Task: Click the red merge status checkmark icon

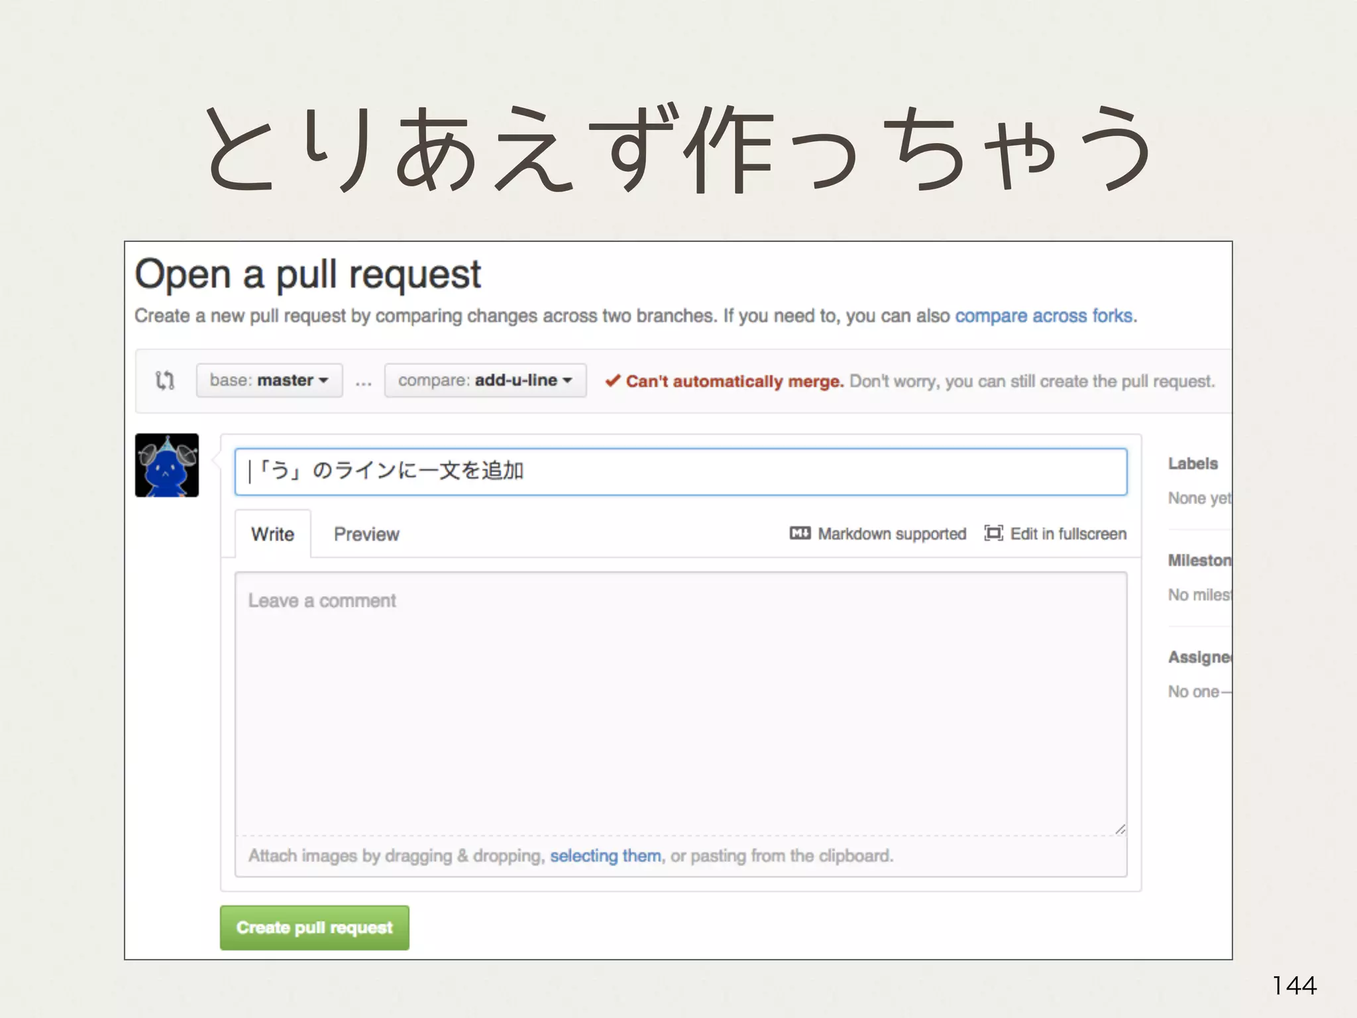Action: coord(613,380)
